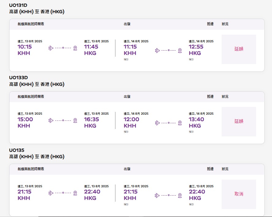Click the UO135 flight number heading

[x=17, y=150]
